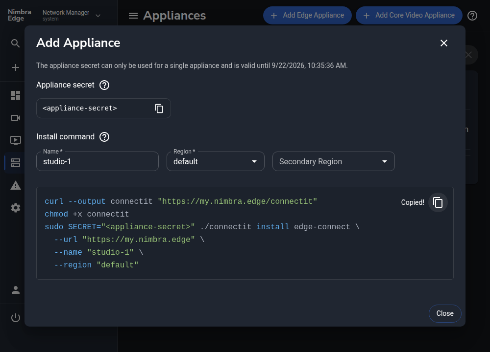Click the Copied! confirmation label
This screenshot has height=352, width=490.
click(413, 202)
